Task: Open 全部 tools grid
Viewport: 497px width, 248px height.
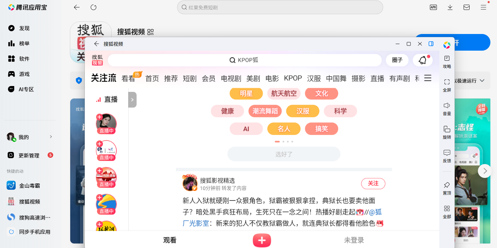Action: pos(447,212)
